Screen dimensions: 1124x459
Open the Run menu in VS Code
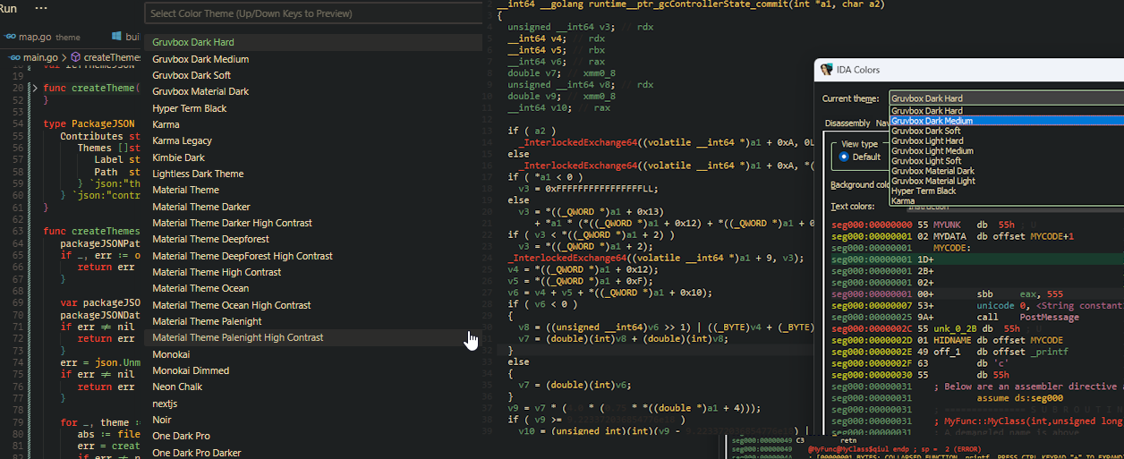click(8, 7)
